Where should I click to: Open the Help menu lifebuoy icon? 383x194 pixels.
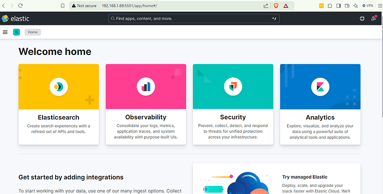[362, 19]
